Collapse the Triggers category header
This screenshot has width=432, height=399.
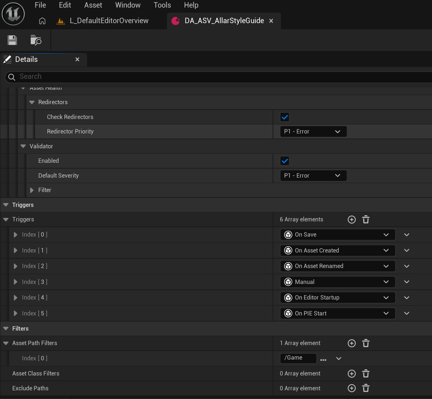click(x=6, y=205)
